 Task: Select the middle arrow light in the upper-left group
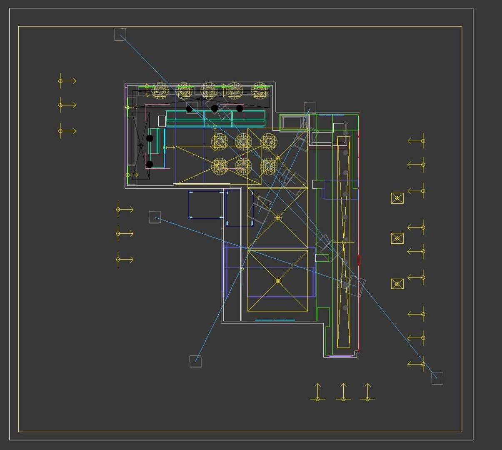(67, 105)
